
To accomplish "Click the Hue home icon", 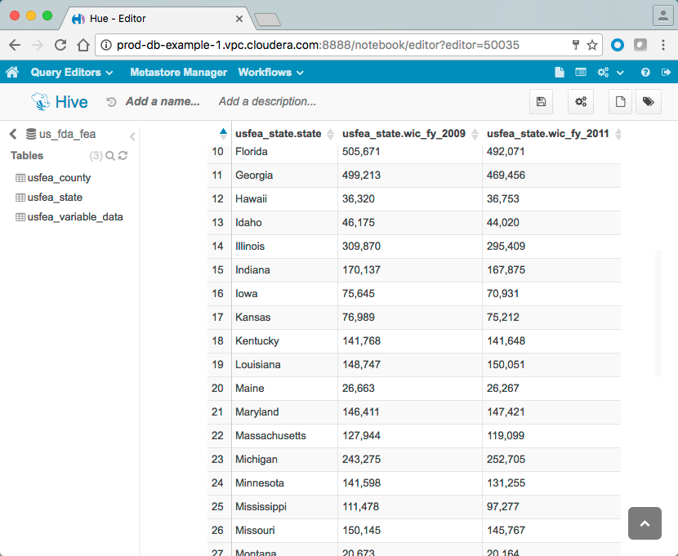I will 12,73.
